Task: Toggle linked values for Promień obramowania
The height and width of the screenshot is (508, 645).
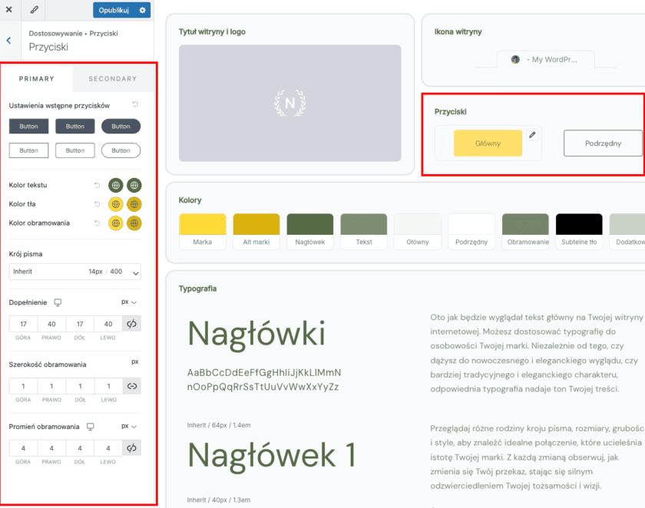Action: pyautogui.click(x=131, y=448)
